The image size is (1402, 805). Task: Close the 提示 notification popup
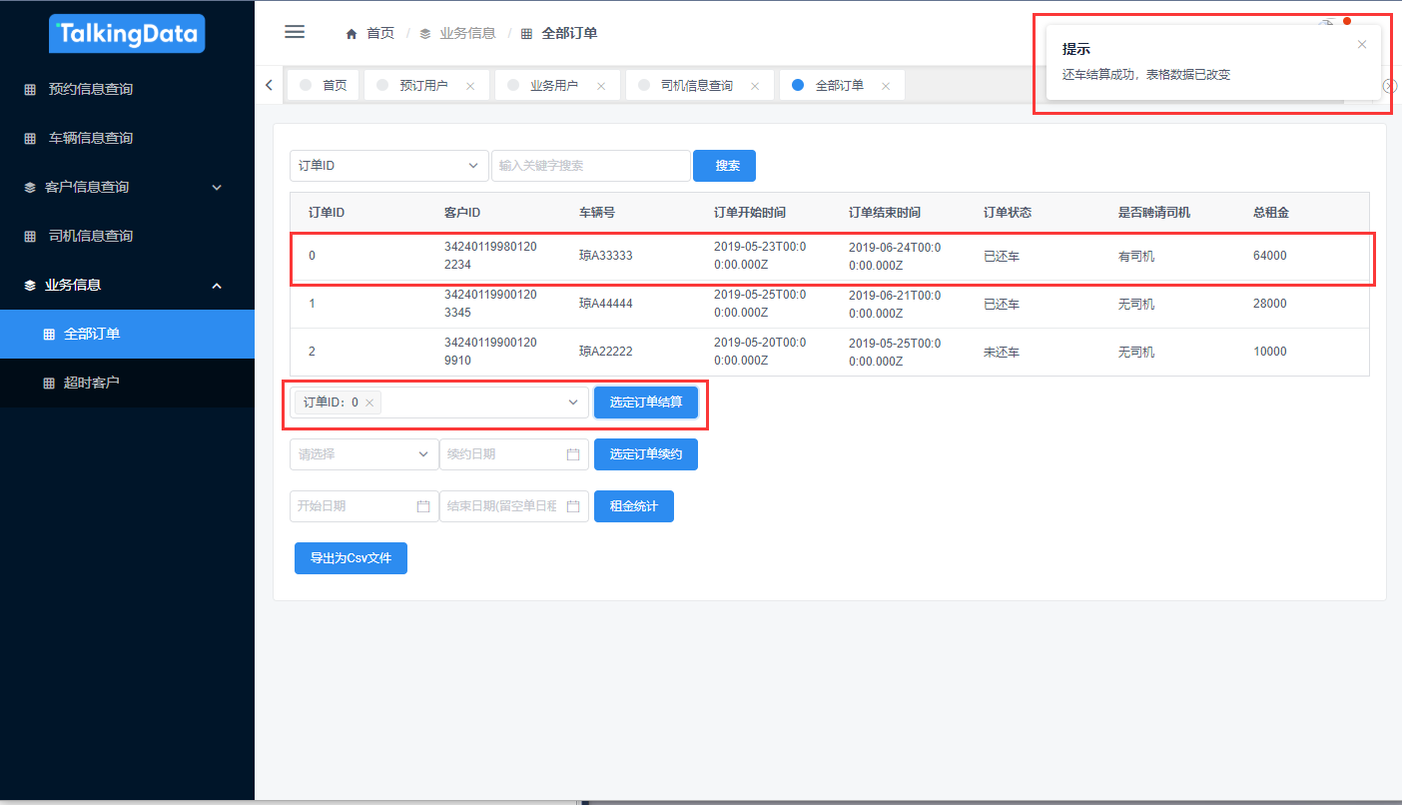point(1362,44)
